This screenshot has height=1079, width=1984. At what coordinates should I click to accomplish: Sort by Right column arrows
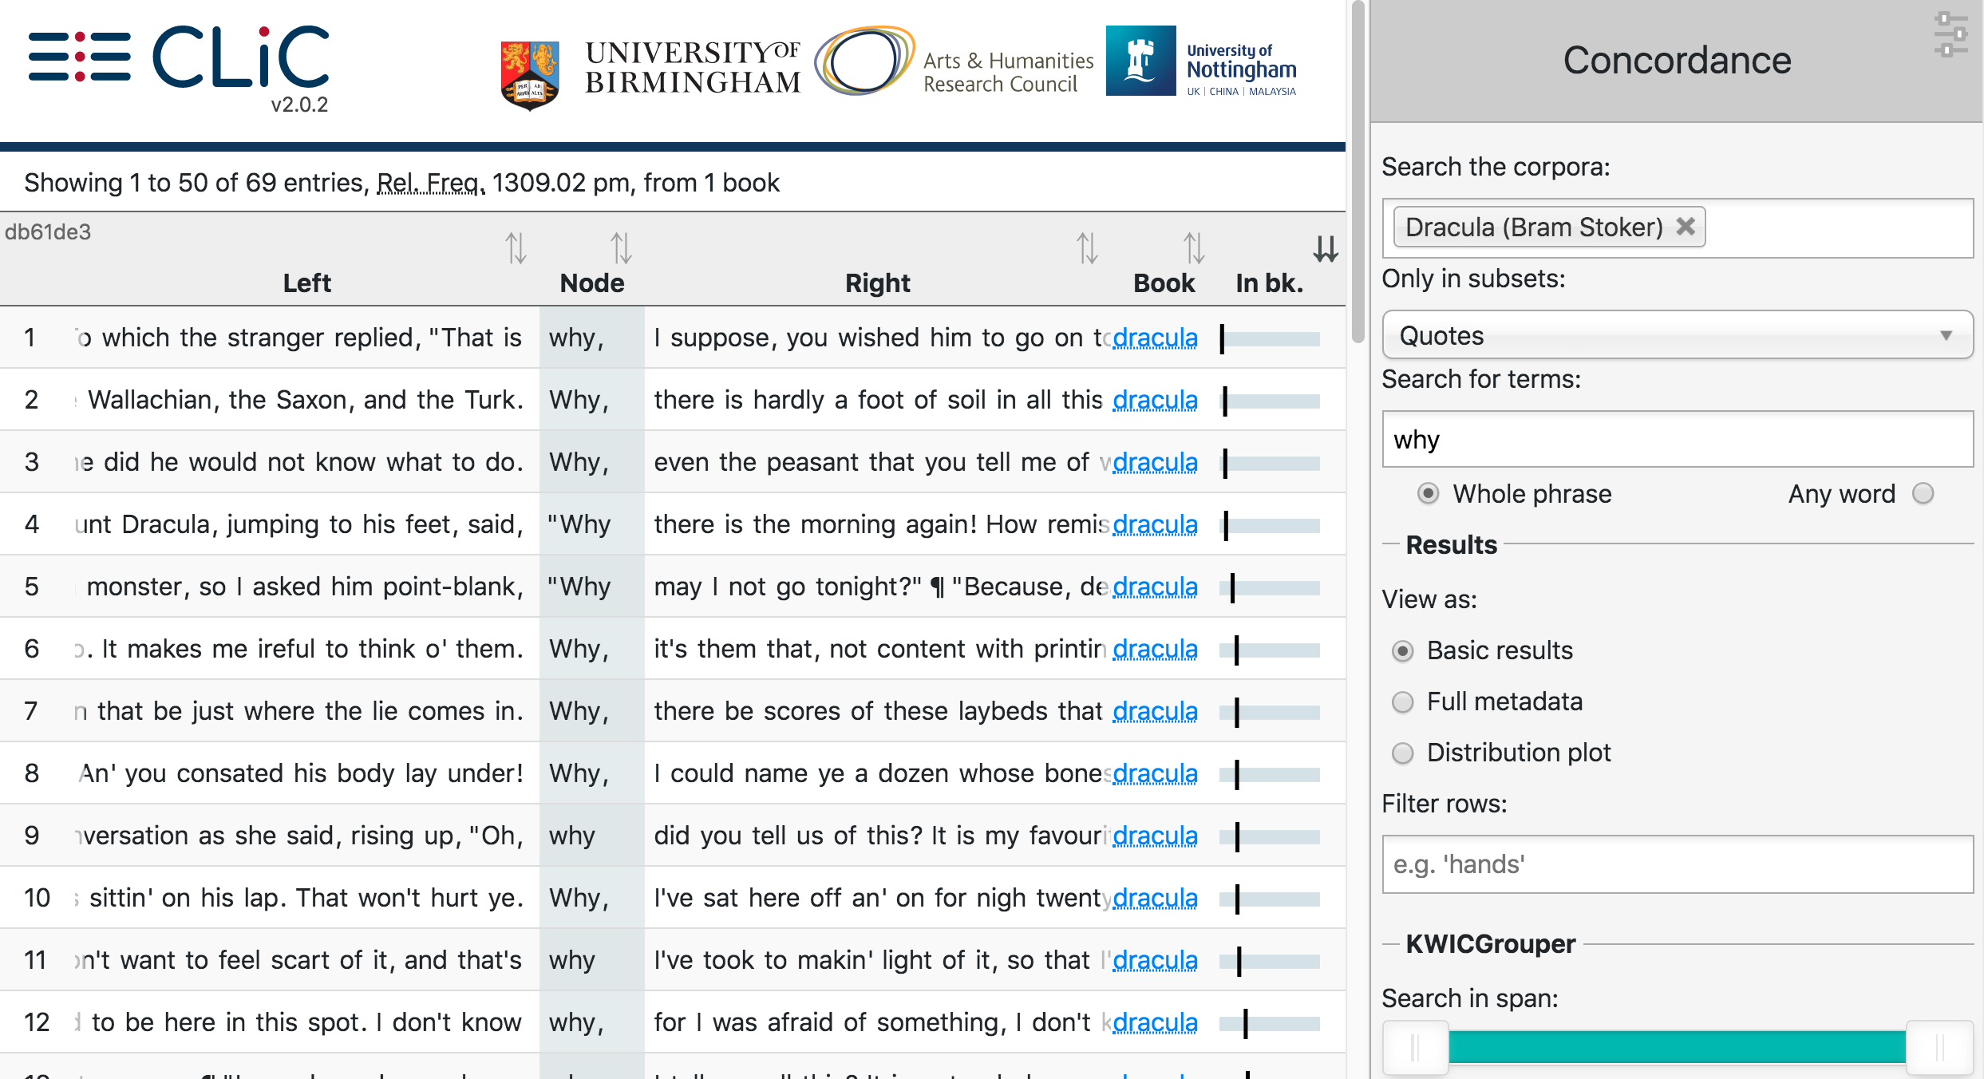point(1087,248)
